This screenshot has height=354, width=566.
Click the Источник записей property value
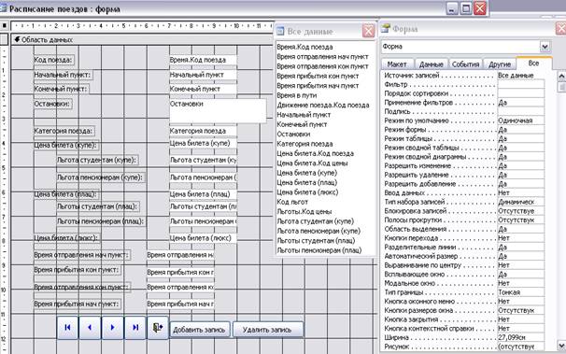coord(520,76)
